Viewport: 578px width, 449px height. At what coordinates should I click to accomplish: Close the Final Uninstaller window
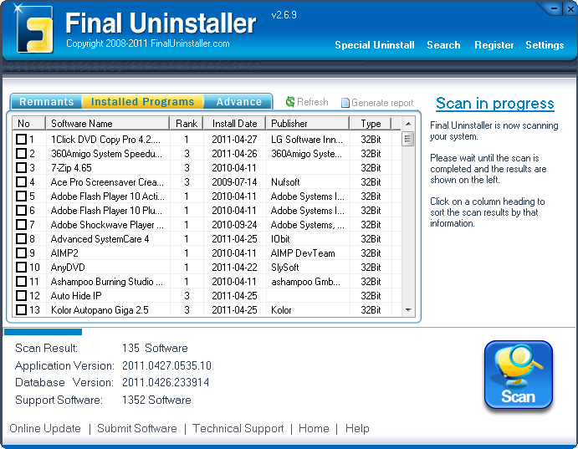point(570,9)
